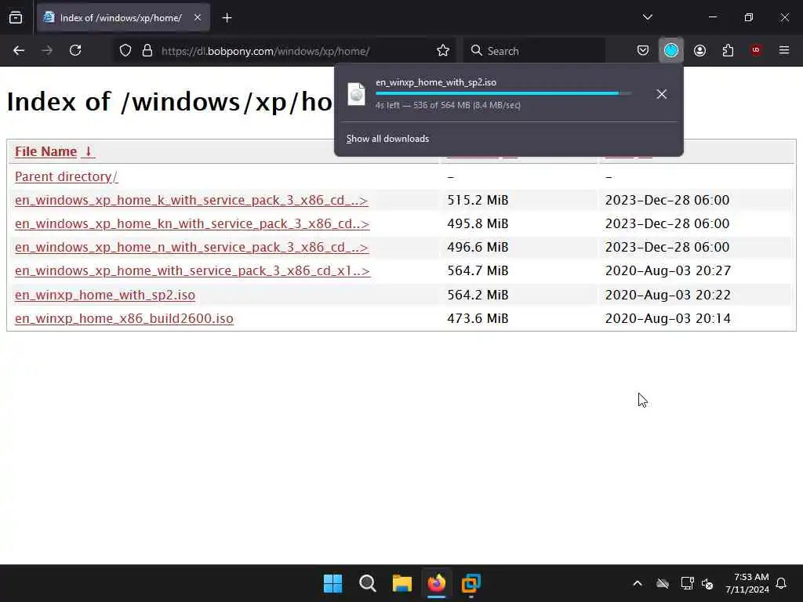Open the network status tray icon

[x=687, y=583]
